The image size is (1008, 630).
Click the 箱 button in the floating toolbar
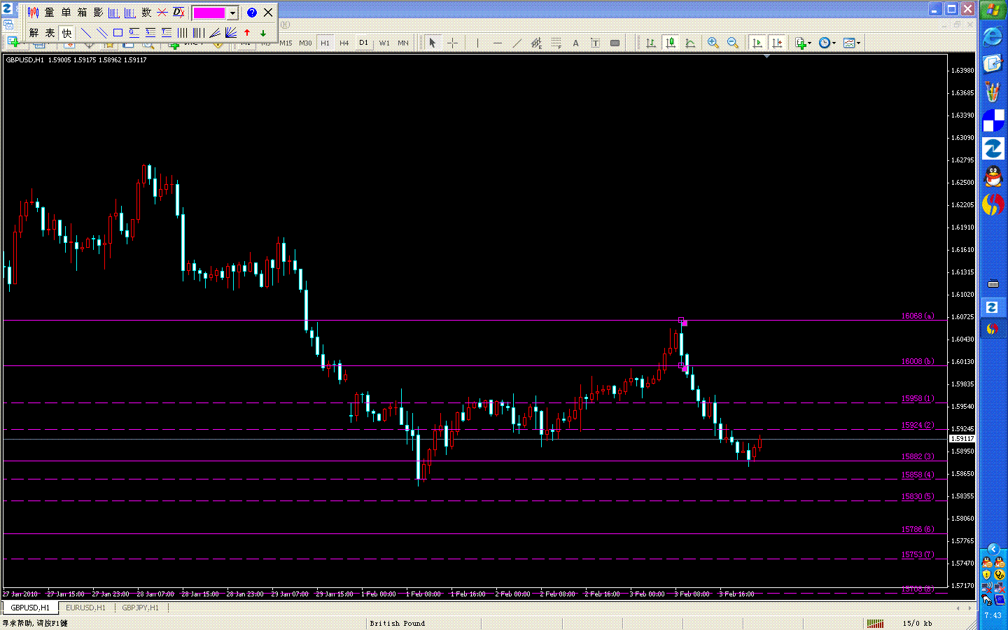(82, 13)
